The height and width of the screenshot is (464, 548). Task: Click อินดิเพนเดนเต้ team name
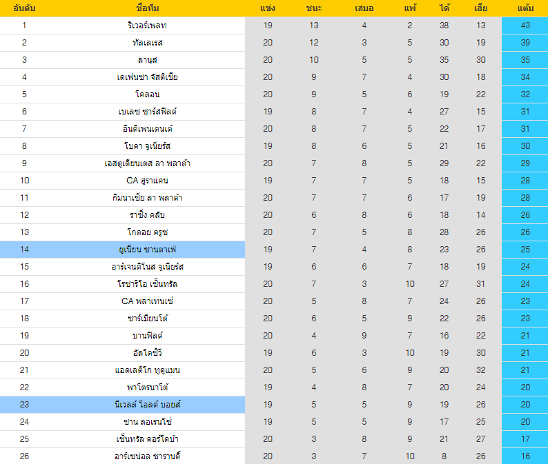click(147, 129)
